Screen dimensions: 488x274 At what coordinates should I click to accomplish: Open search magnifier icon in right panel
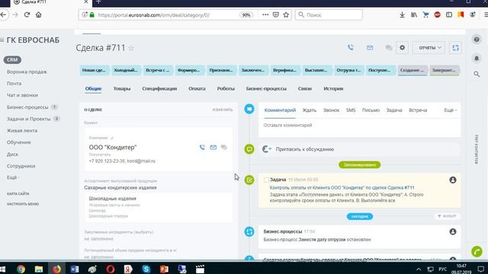(x=477, y=75)
